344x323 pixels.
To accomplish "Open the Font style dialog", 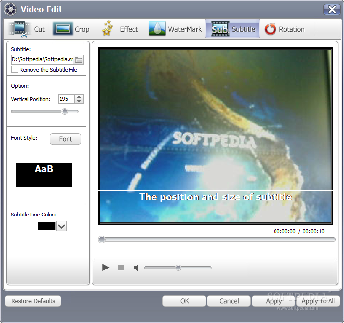I will (66, 139).
